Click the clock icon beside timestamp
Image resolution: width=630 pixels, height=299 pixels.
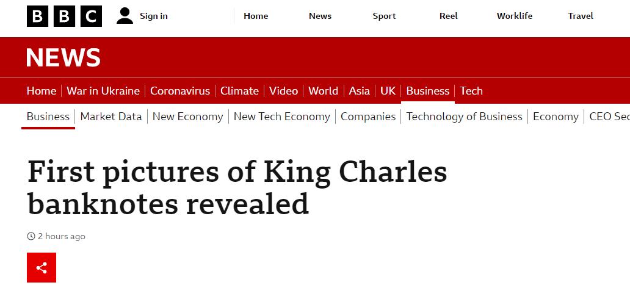[x=31, y=236]
